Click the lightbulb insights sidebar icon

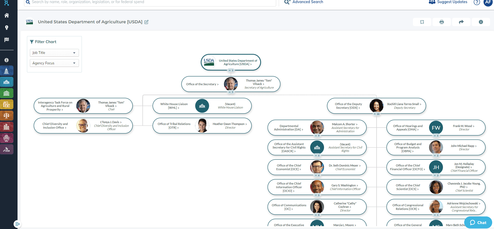7,27
